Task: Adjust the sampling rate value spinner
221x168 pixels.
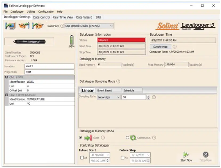Action: pyautogui.click(x=148, y=97)
